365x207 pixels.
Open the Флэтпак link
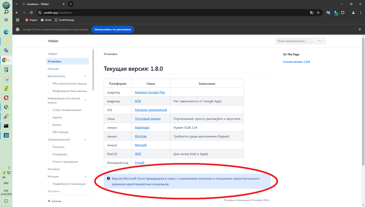pyautogui.click(x=141, y=136)
